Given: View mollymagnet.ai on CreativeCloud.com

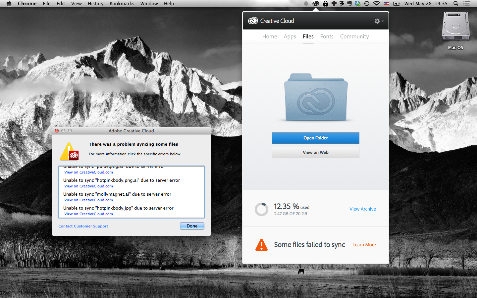Looking at the screenshot, I should pyautogui.click(x=88, y=200).
